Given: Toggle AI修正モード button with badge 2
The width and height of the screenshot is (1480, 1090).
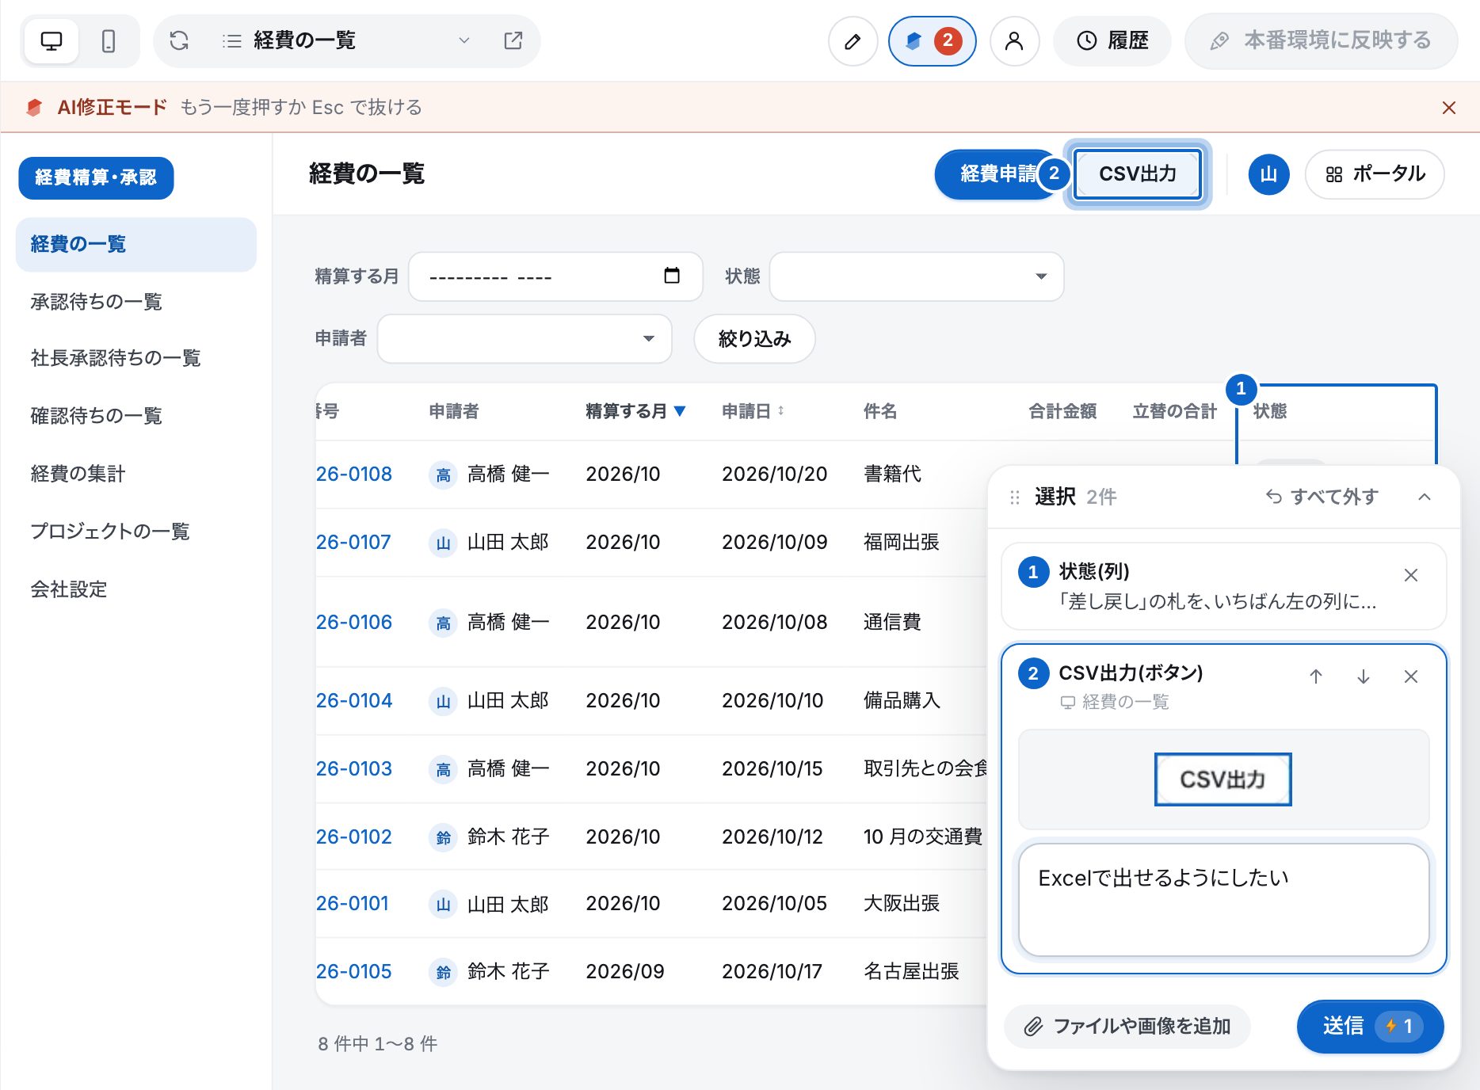Looking at the screenshot, I should point(933,41).
